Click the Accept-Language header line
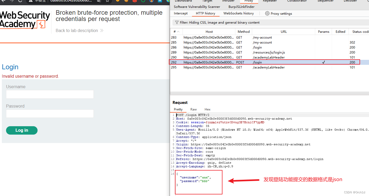The height and width of the screenshot is (196, 369). coord(205,166)
